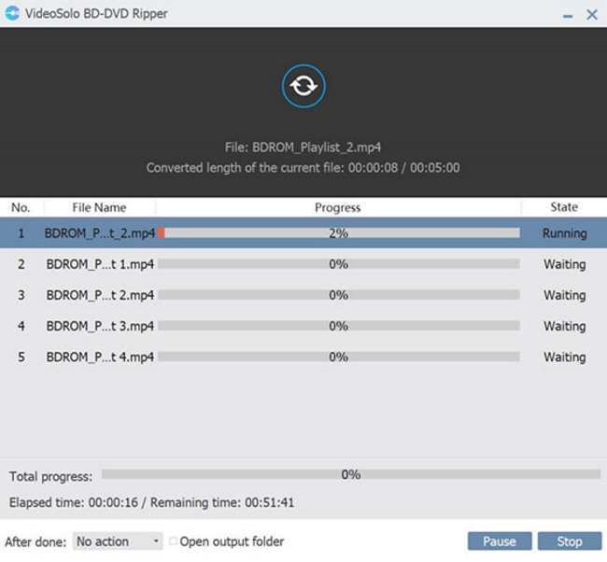Click the Waiting state of row 5
The image size is (607, 562).
[564, 358]
